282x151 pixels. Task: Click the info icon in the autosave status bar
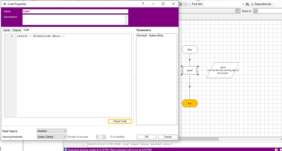[66, 150]
